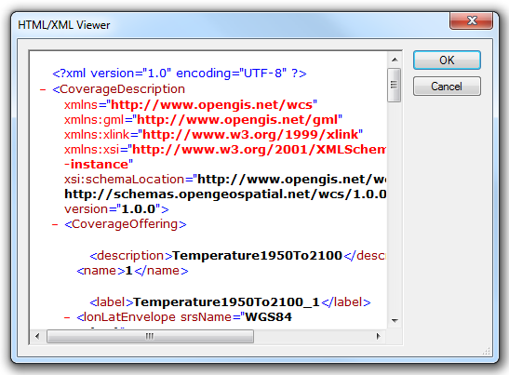The width and height of the screenshot is (509, 375).
Task: Click the schemas.opengeospatial.net URL text
Action: pos(225,194)
